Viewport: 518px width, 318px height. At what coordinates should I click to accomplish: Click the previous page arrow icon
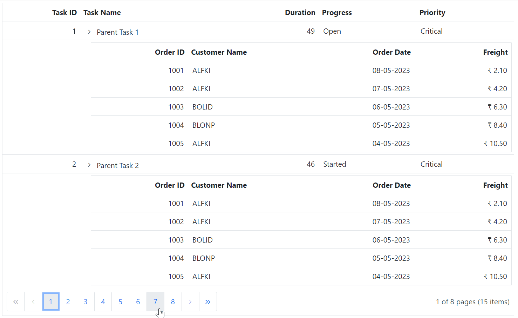tap(33, 302)
